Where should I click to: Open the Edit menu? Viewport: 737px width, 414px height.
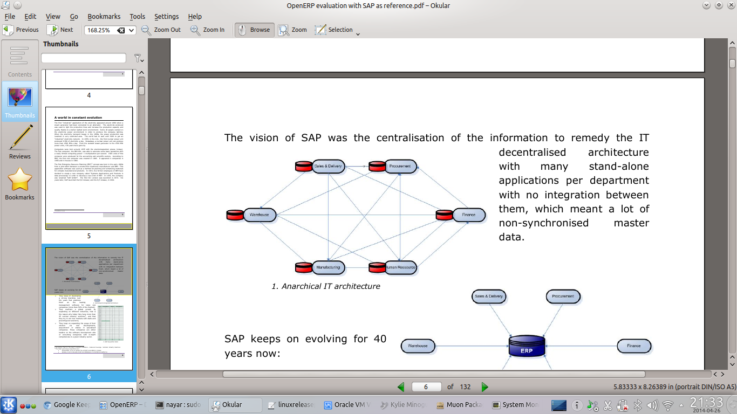tap(30, 17)
